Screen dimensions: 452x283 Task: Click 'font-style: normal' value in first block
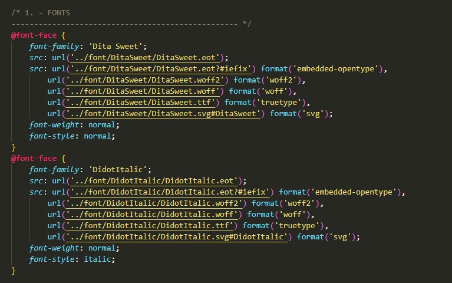tap(97, 136)
